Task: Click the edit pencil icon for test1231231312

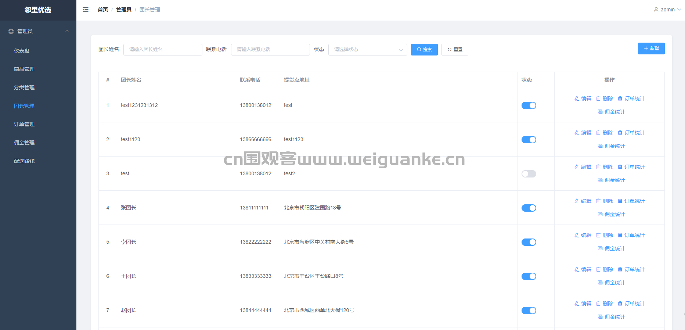Action: click(x=577, y=98)
